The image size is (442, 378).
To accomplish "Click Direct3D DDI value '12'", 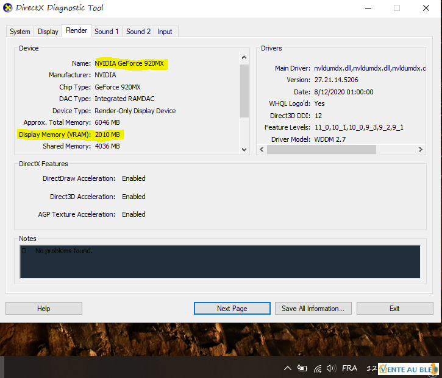I will click(318, 116).
